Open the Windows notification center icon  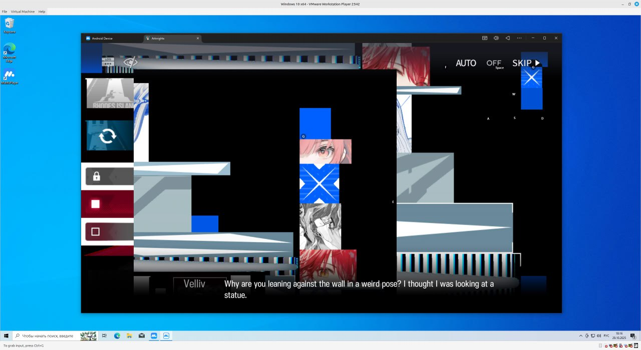coord(633,335)
